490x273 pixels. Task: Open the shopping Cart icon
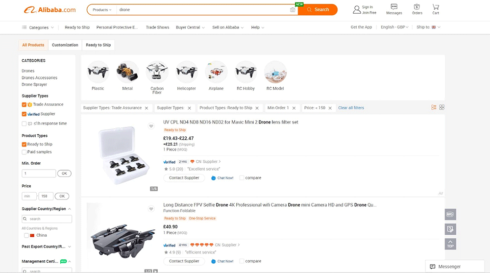[435, 9]
